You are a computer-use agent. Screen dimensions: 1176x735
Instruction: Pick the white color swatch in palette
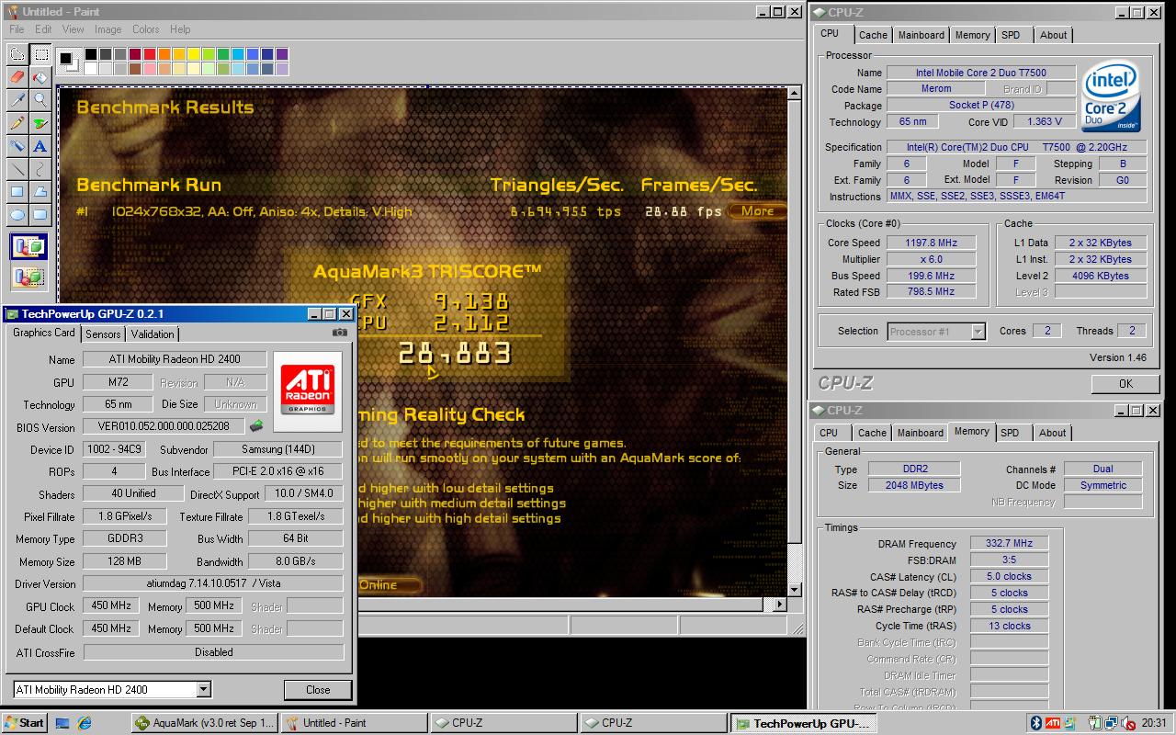tap(91, 69)
